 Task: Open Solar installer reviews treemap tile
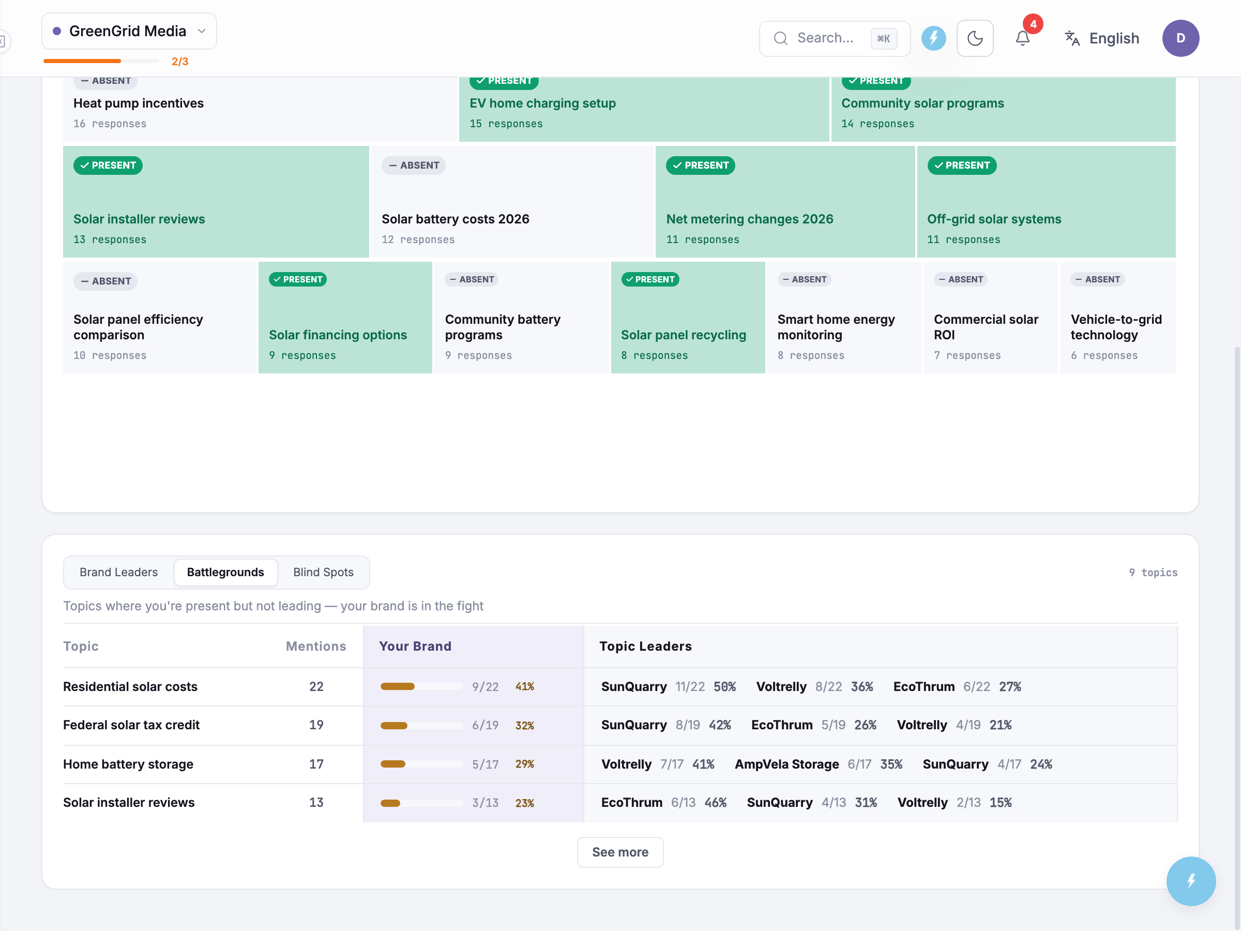(x=216, y=202)
